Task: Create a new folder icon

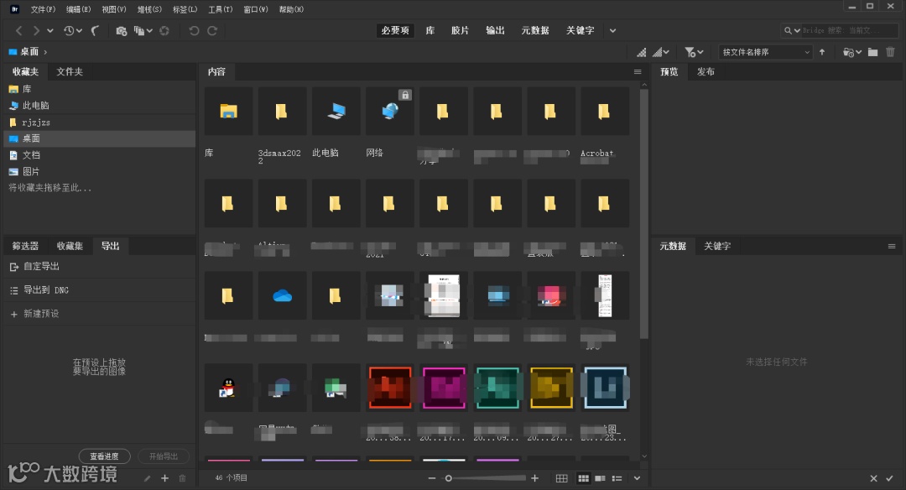Action: coord(873,52)
